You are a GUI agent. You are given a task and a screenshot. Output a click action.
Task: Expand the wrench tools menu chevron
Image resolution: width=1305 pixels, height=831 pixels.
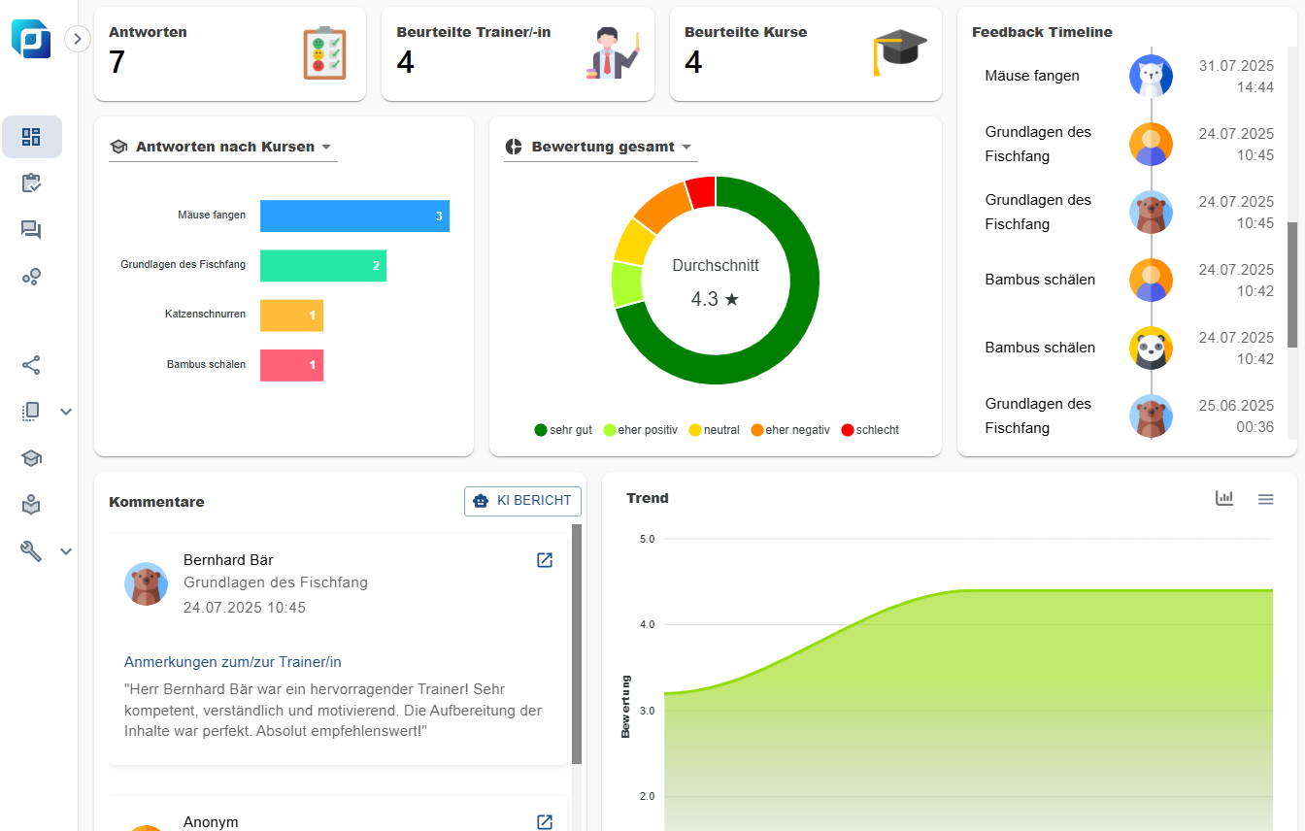click(66, 551)
